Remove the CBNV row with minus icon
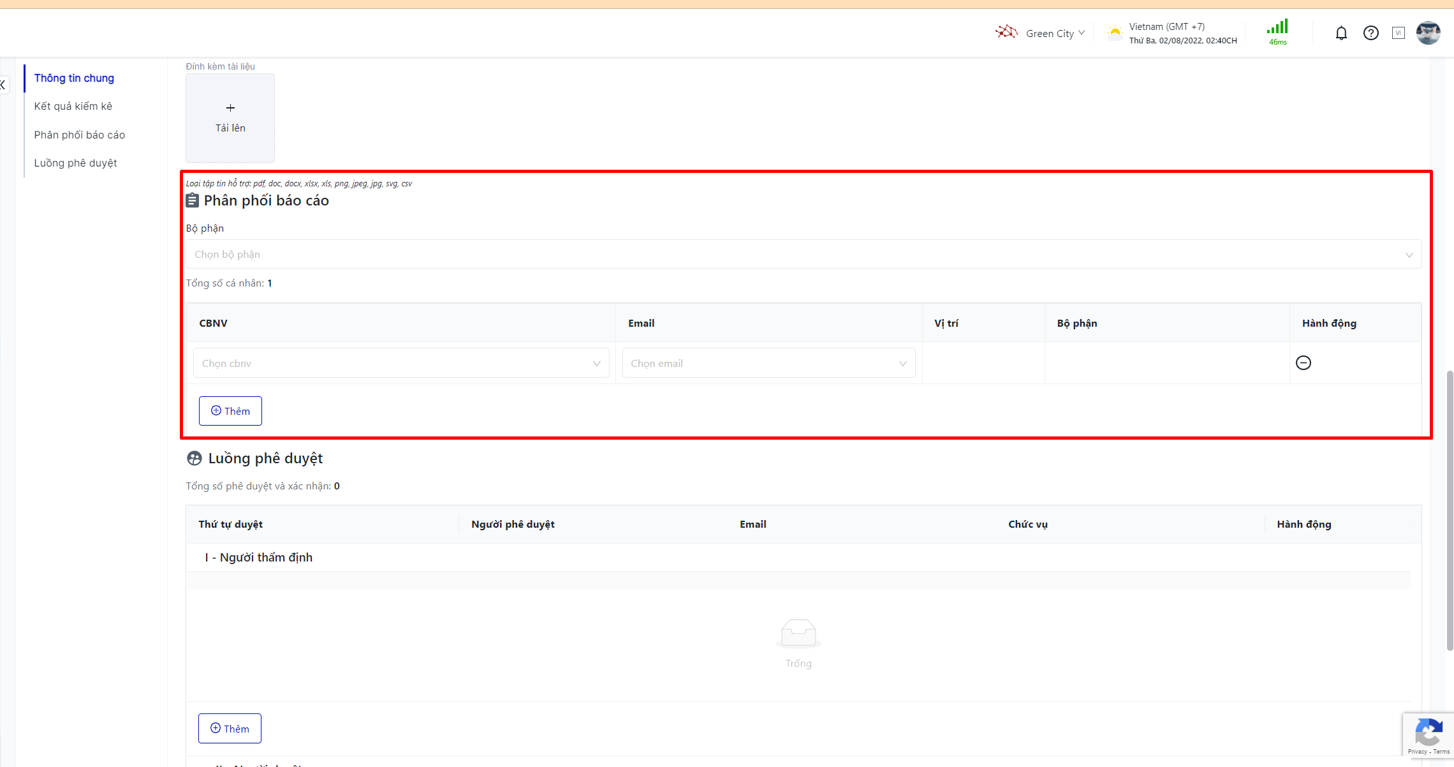Image resolution: width=1454 pixels, height=767 pixels. pyautogui.click(x=1303, y=363)
